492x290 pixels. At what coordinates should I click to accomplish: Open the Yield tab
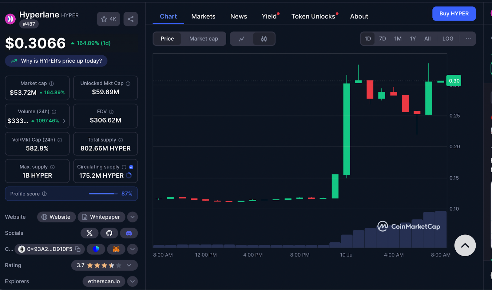point(269,17)
